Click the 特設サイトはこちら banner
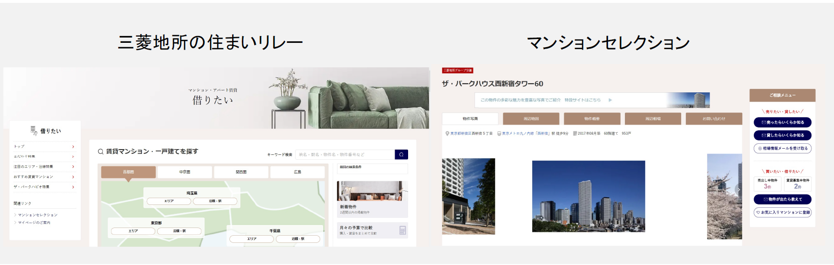 (592, 100)
